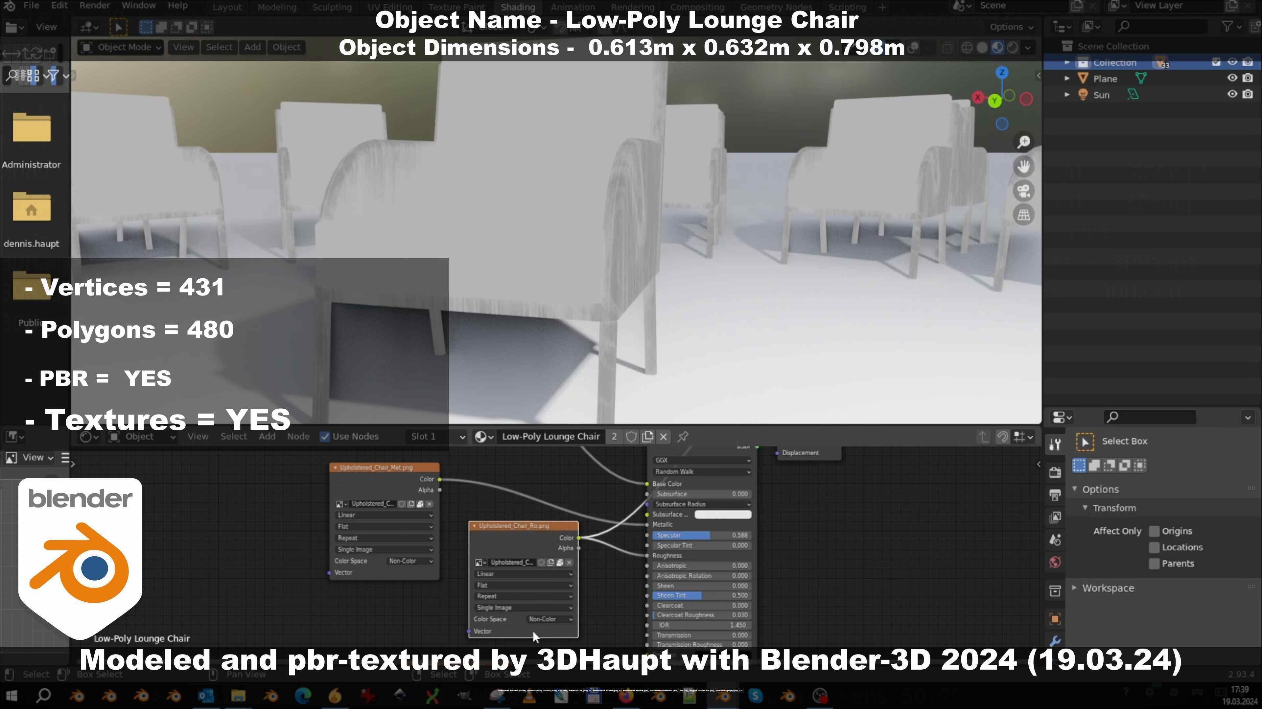The width and height of the screenshot is (1262, 709).
Task: Expand the Plane tree item
Action: (x=1066, y=78)
